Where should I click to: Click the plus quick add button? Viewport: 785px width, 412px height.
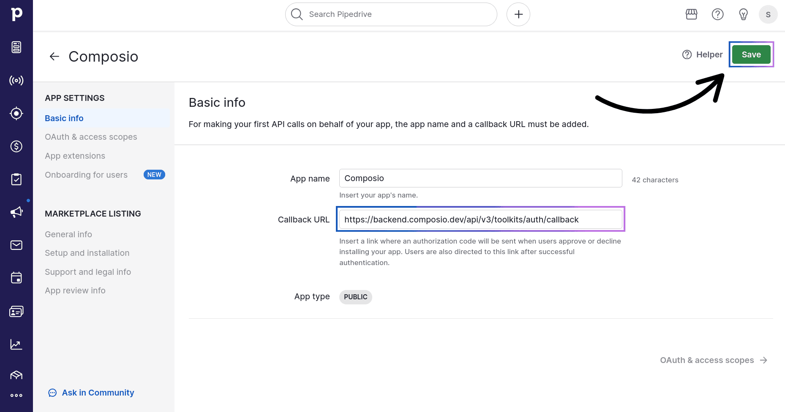(518, 14)
